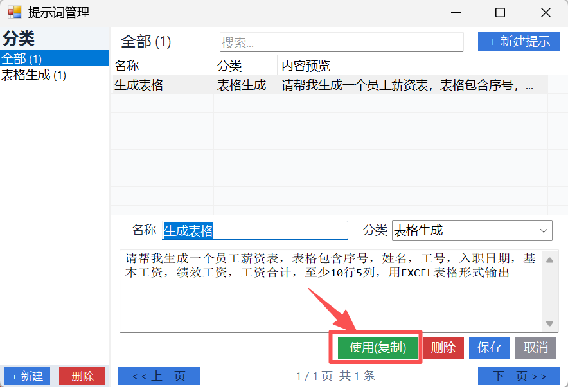This screenshot has width=568, height=387.
Task: Click the 使用(复制) green button
Action: tap(377, 348)
